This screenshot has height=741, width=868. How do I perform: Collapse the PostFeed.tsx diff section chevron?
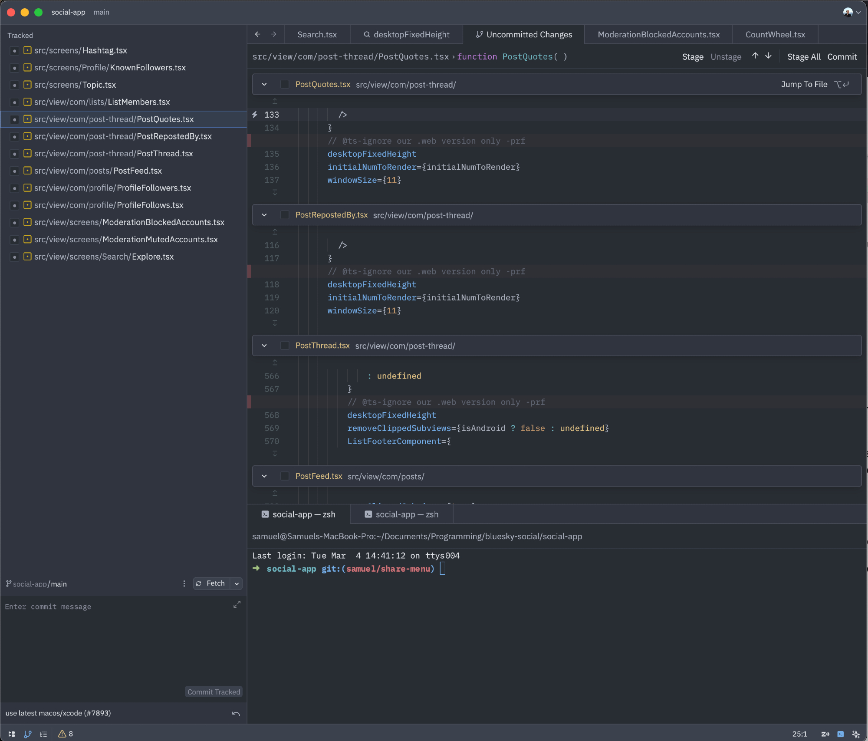pyautogui.click(x=264, y=477)
